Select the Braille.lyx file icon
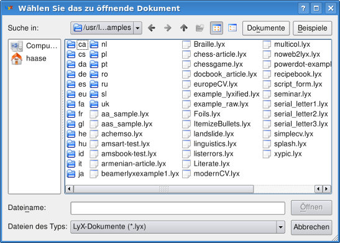340x243 pixels. 186,44
